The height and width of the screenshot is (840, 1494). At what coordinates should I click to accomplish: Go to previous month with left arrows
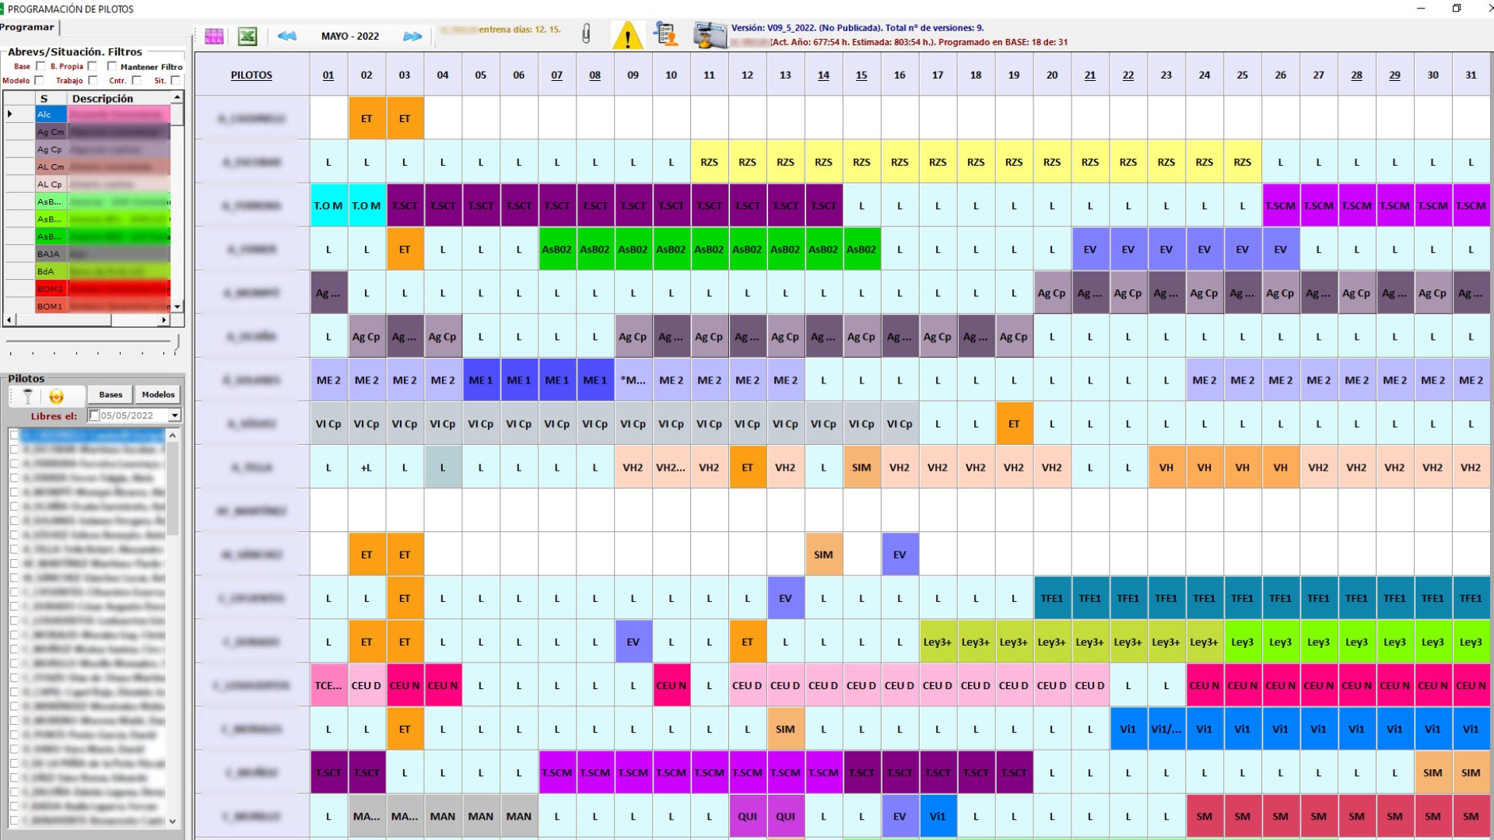coord(287,37)
